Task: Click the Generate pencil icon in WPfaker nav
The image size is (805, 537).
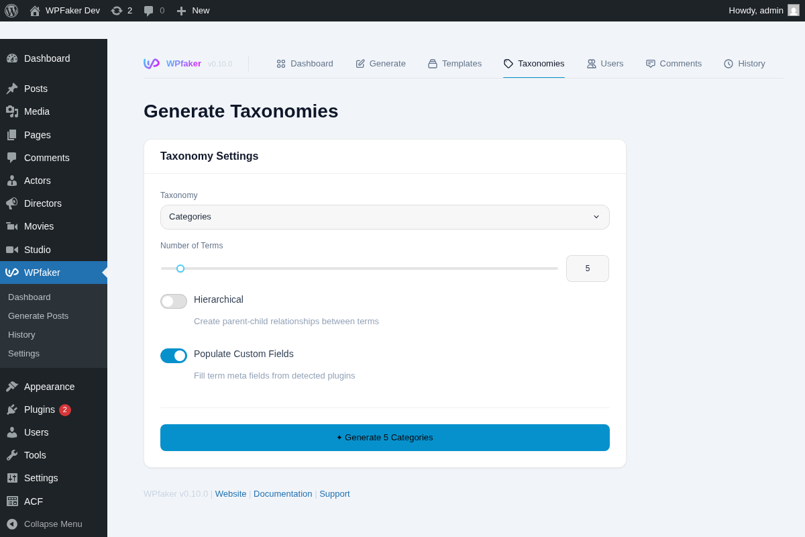Action: pyautogui.click(x=360, y=63)
